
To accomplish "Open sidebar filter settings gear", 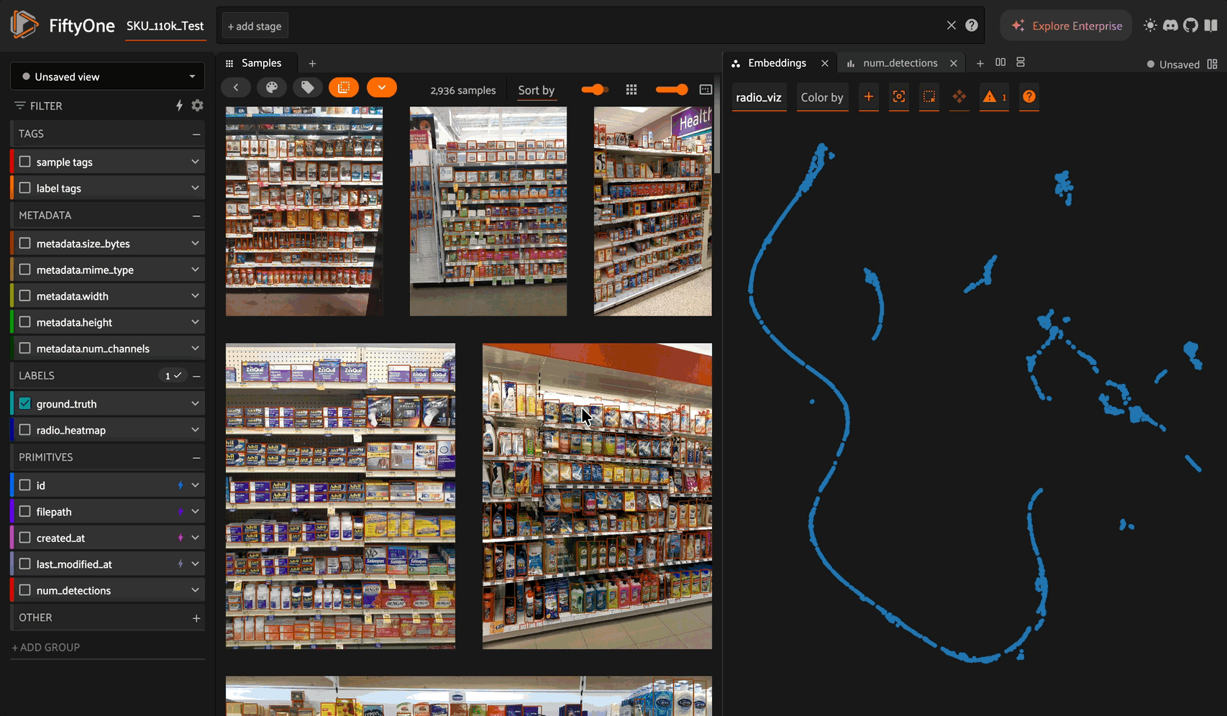I will [197, 106].
